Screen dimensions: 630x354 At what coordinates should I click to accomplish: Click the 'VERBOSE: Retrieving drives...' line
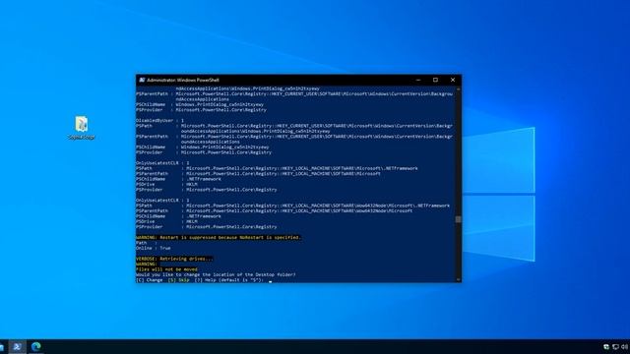click(x=174, y=259)
